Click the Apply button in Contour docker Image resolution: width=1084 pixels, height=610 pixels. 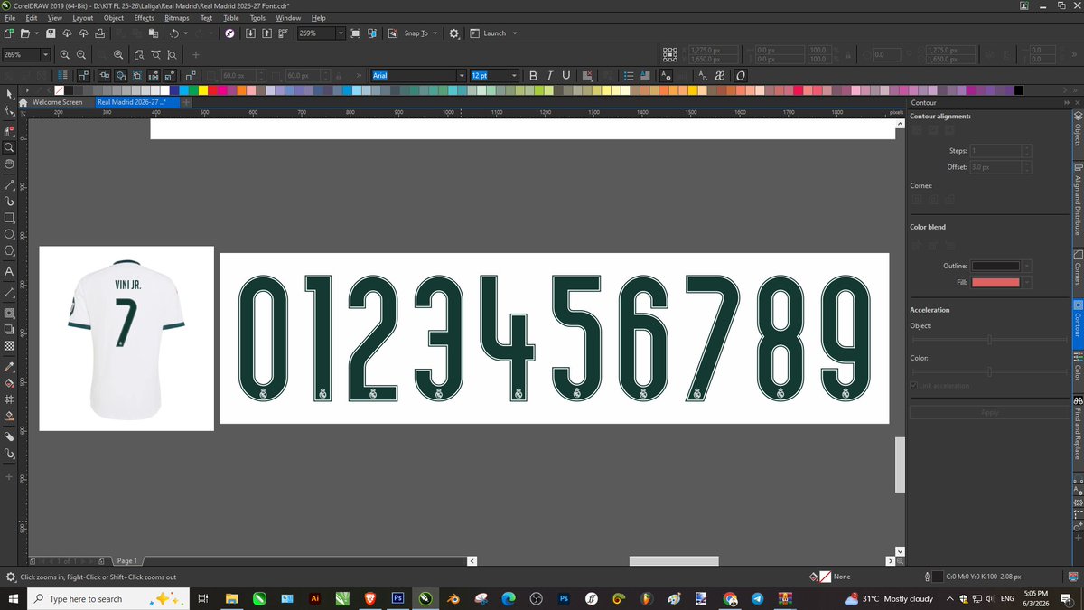989,412
